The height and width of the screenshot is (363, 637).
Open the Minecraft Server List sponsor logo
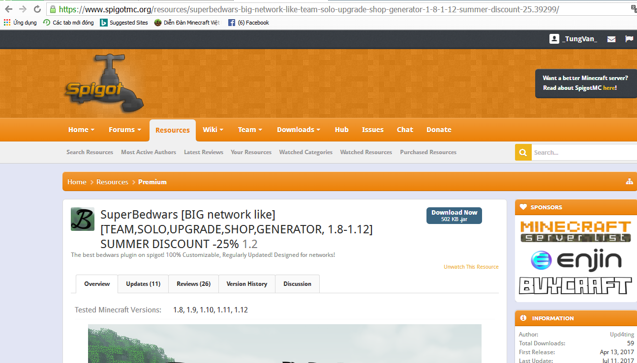[x=576, y=231]
